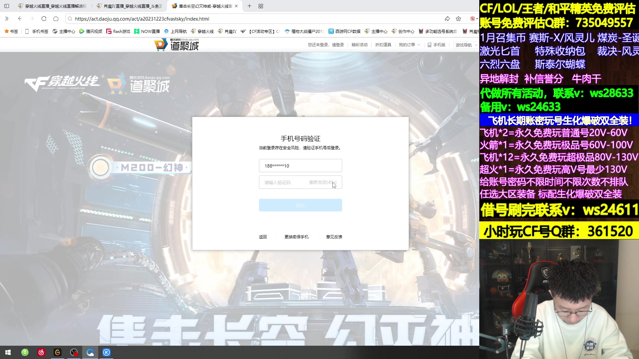Open the green 360 browser taskbar icon

[25, 352]
